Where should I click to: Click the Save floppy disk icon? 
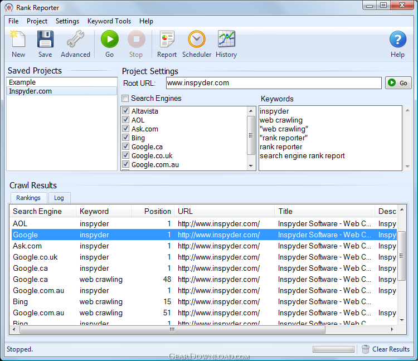click(45, 39)
